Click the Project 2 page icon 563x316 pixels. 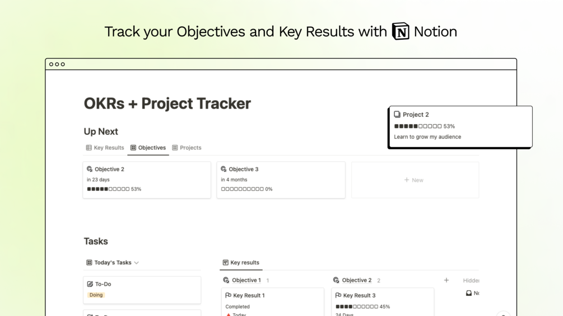coord(397,115)
